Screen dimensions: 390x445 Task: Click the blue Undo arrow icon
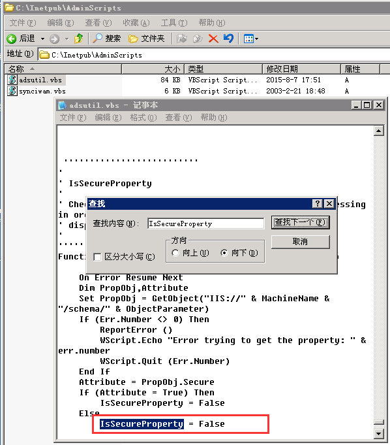[228, 39]
